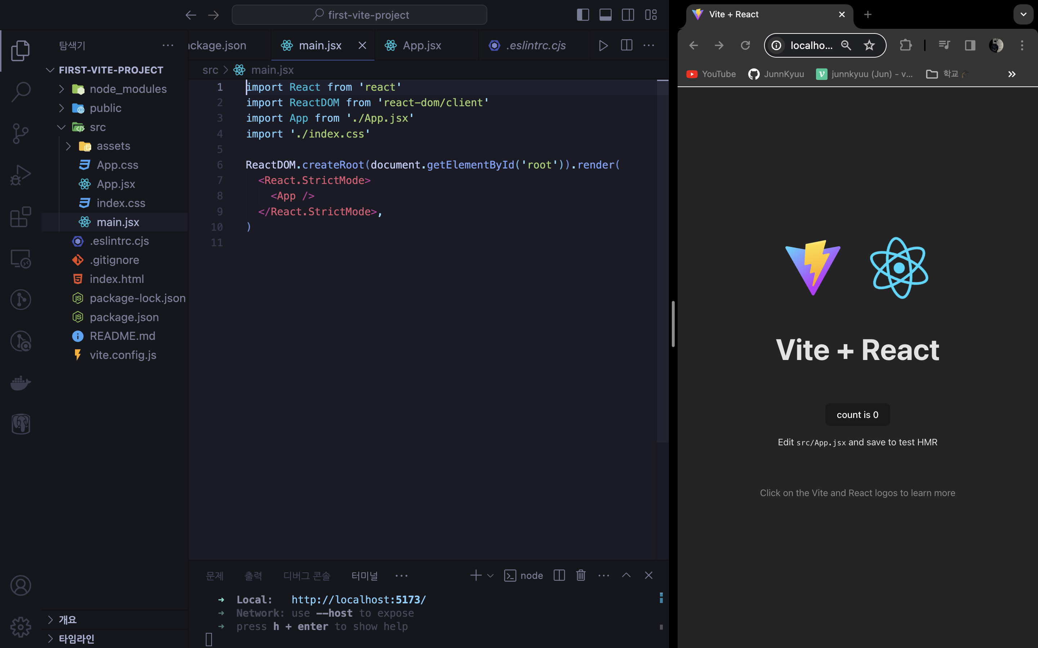The image size is (1038, 648).
Task: Split the editor to the right
Action: (x=626, y=45)
